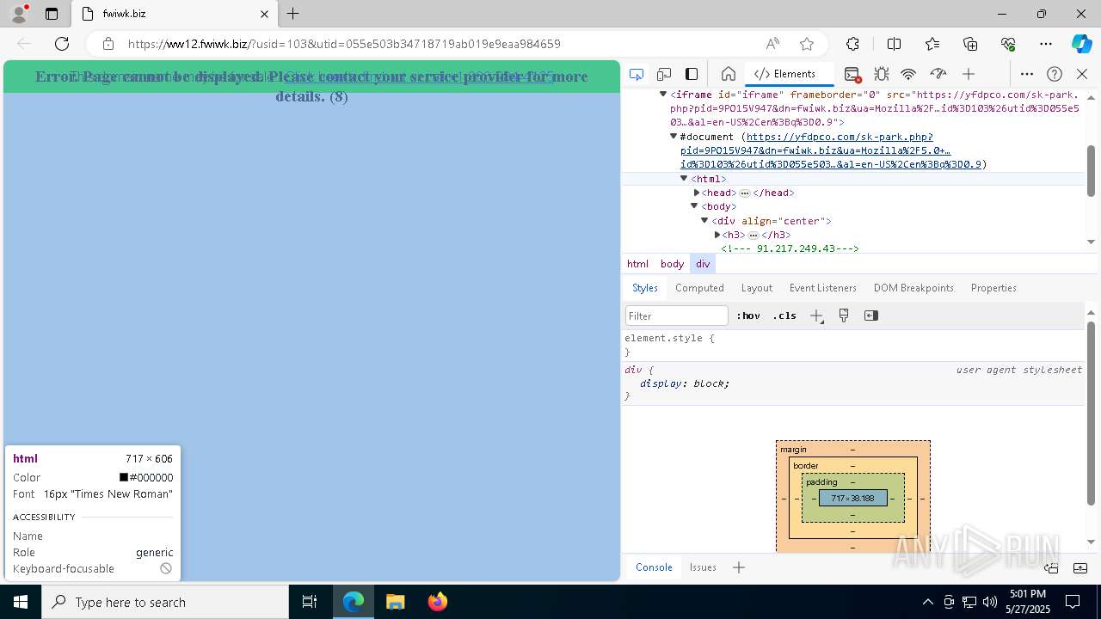Image resolution: width=1101 pixels, height=619 pixels.
Task: Open the DOM Breakpoints tab
Action: click(x=913, y=288)
